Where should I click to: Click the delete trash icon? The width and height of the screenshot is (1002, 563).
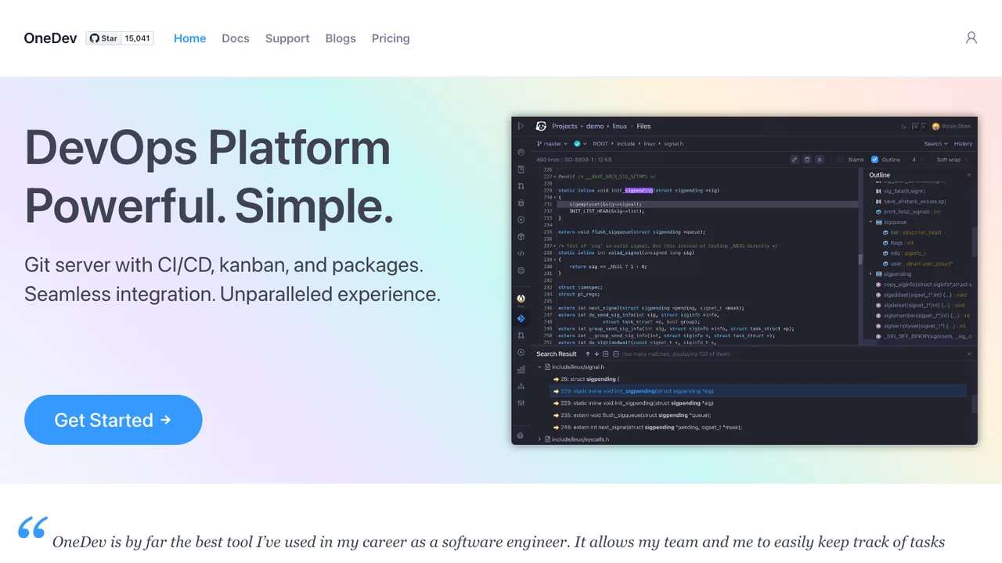pos(807,160)
